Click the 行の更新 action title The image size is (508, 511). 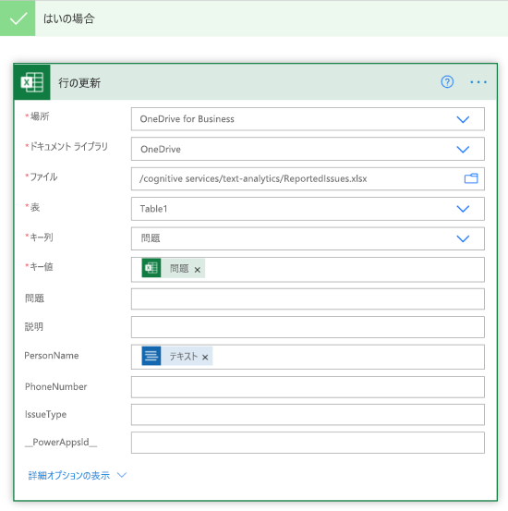(79, 83)
